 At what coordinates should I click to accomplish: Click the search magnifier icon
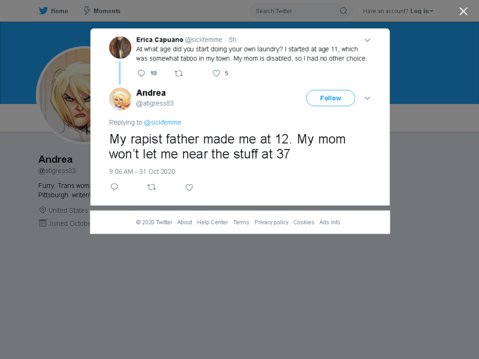[343, 11]
